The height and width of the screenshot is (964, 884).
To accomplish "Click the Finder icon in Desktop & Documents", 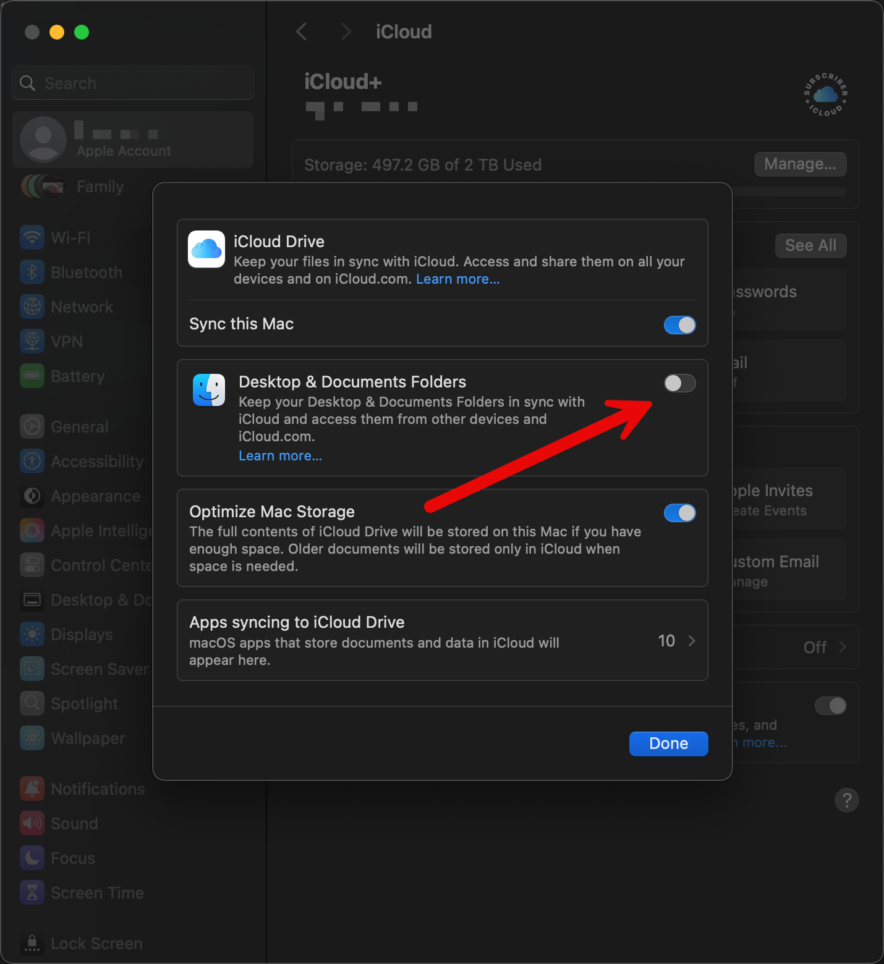I will coord(209,390).
